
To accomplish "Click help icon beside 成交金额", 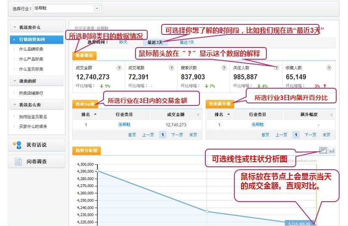I will (x=119, y=68).
